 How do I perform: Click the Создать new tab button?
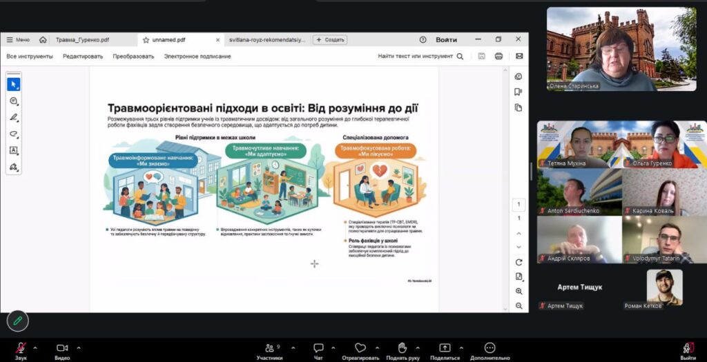point(330,40)
